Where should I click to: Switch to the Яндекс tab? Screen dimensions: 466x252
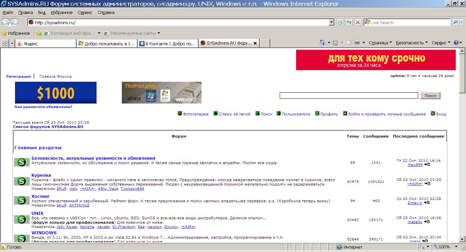(46, 44)
